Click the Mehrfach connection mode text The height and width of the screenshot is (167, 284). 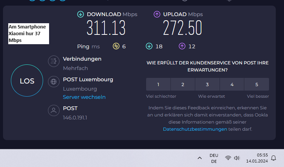click(76, 68)
